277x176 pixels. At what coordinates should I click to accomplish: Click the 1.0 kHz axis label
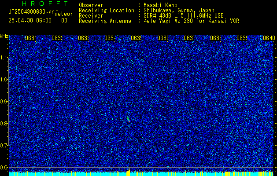pos(4,80)
